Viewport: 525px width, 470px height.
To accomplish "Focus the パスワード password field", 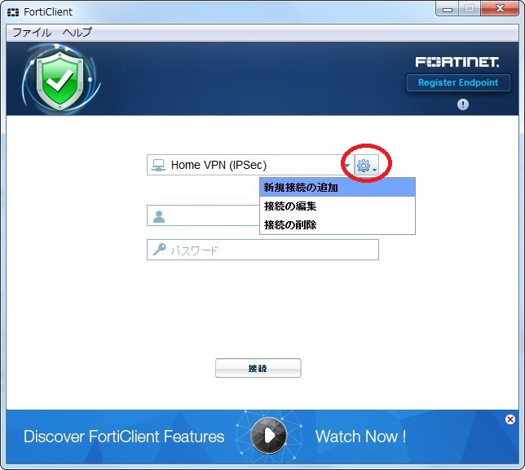I will 262,250.
